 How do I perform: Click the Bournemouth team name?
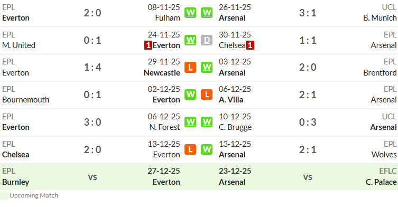[26, 100]
